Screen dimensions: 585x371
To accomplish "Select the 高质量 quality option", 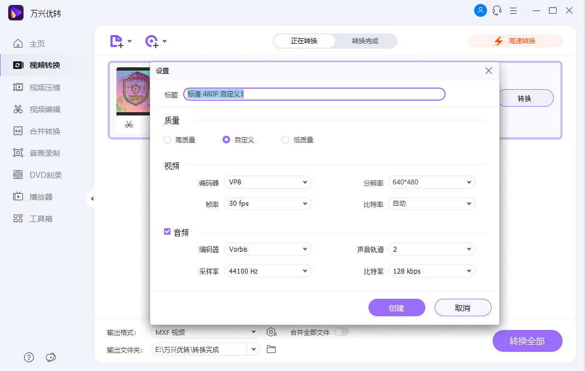I will tap(167, 140).
